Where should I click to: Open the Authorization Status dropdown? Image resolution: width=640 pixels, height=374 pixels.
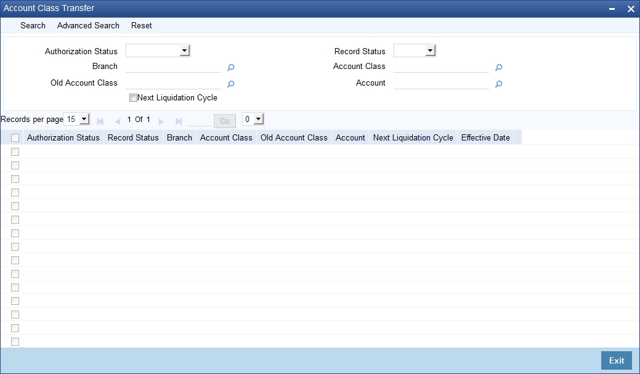pos(182,50)
